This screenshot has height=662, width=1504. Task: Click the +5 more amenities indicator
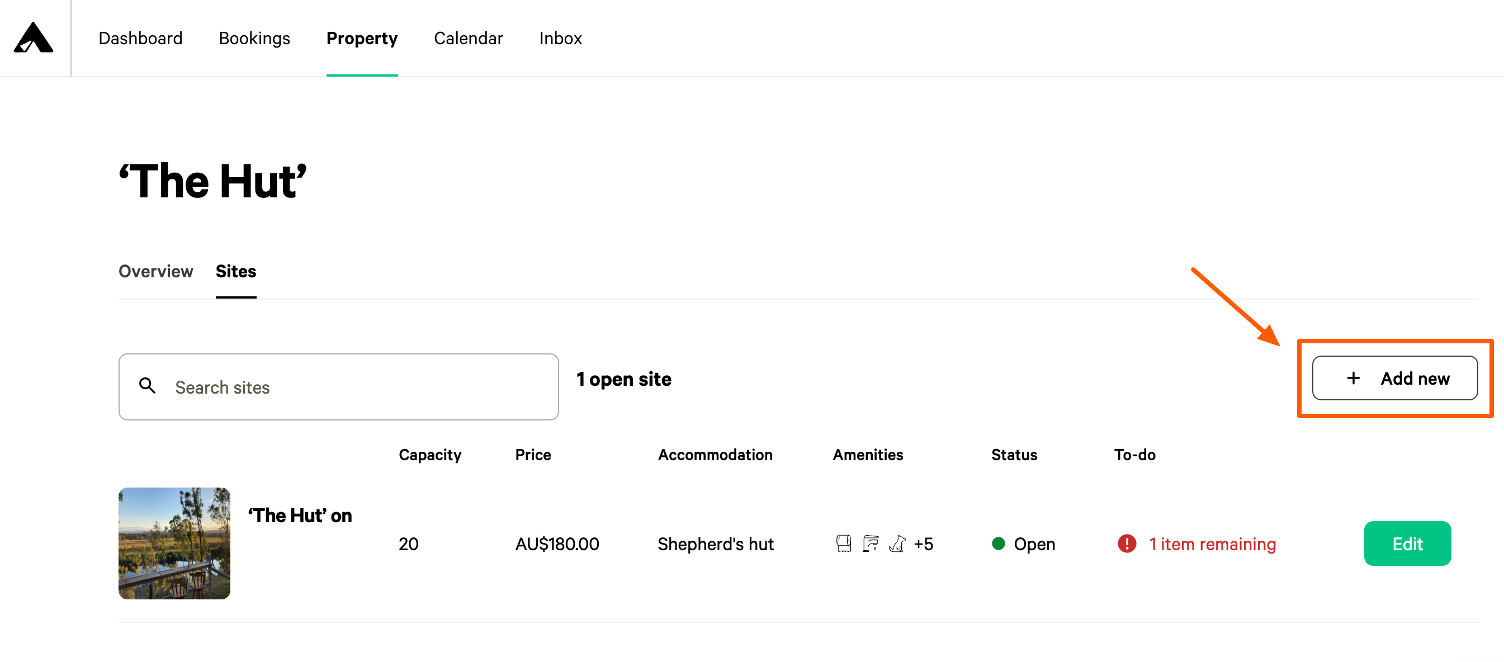tap(923, 543)
